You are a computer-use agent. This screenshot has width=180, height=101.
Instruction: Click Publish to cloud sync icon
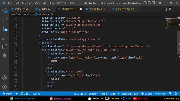point(16,94)
